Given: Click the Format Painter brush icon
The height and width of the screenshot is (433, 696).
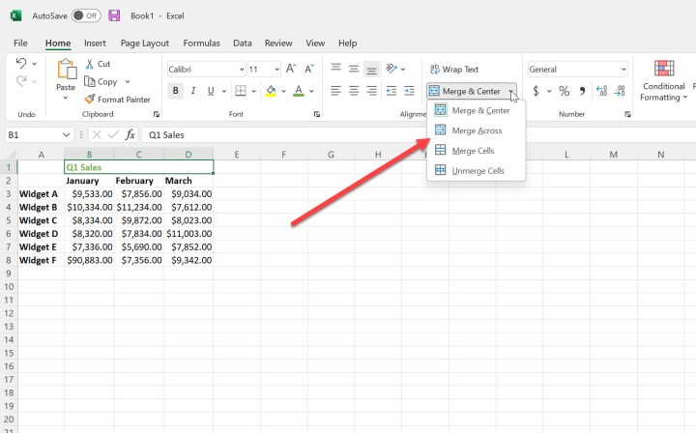Looking at the screenshot, I should point(89,100).
